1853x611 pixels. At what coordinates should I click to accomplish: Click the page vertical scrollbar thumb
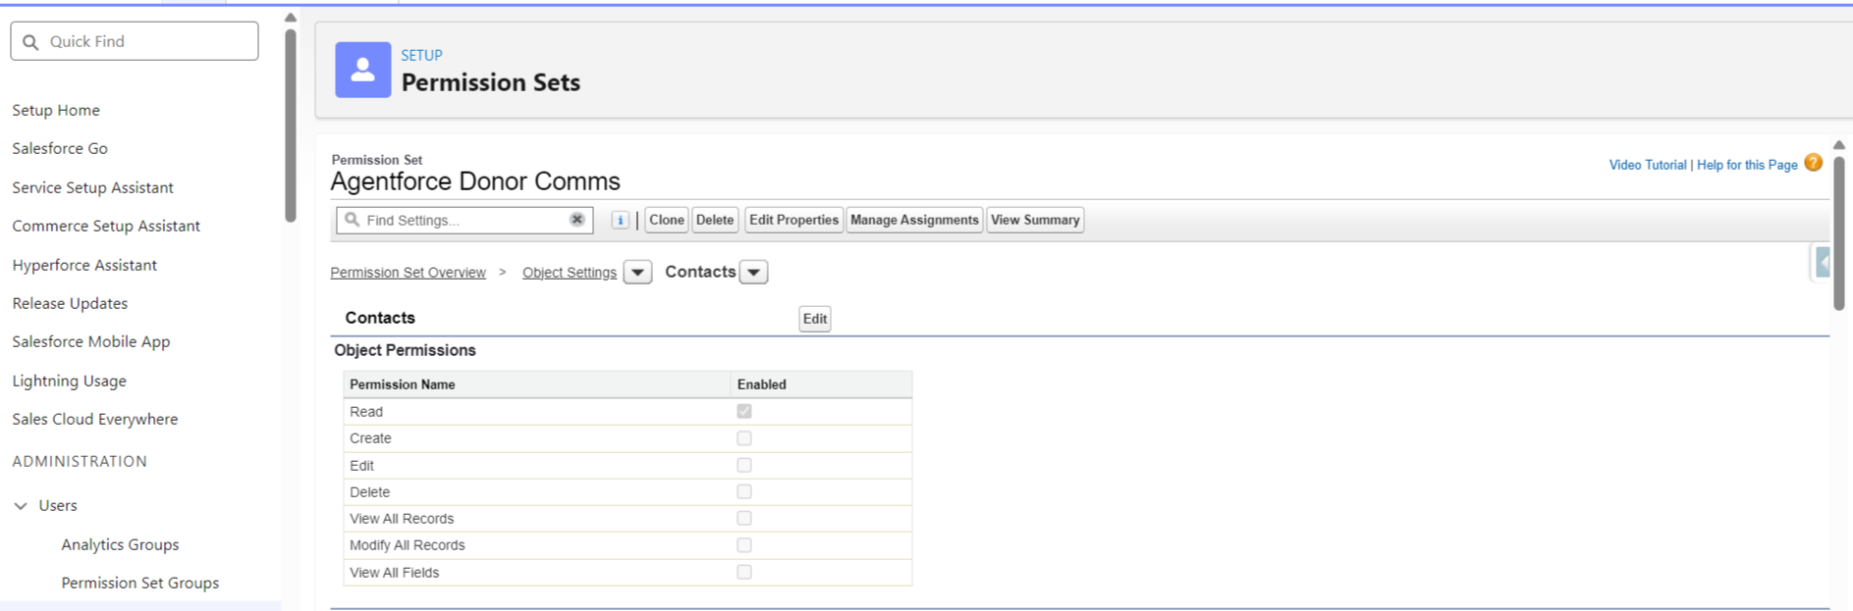1839,231
